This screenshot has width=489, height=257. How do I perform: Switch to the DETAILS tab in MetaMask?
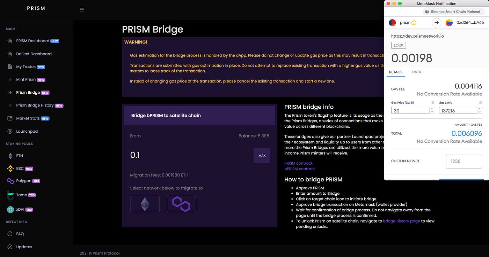tap(396, 72)
